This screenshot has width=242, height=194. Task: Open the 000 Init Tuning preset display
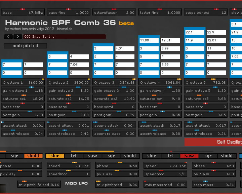coord(65,37)
